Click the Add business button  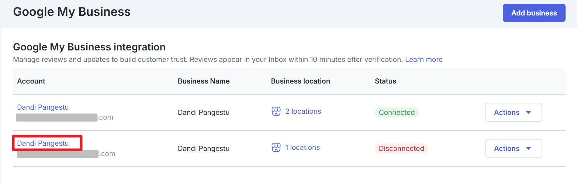(533, 13)
